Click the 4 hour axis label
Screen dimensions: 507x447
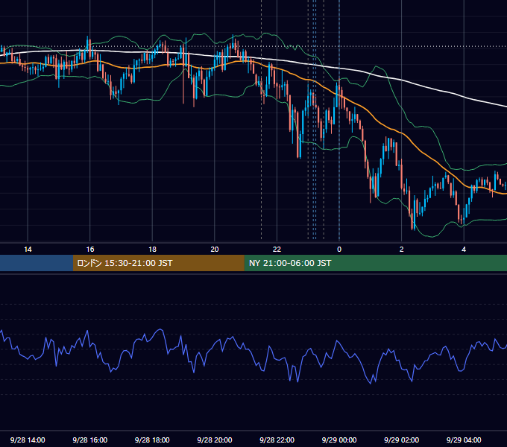(x=464, y=250)
